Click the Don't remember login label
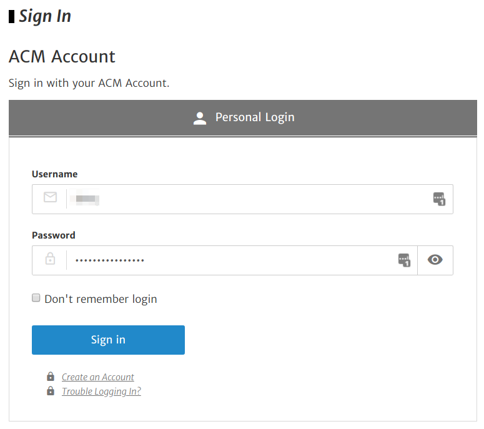 tap(101, 299)
